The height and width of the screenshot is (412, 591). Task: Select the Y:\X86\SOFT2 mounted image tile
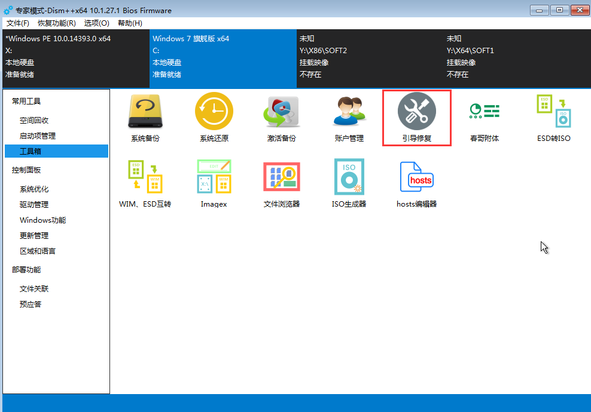(369, 57)
